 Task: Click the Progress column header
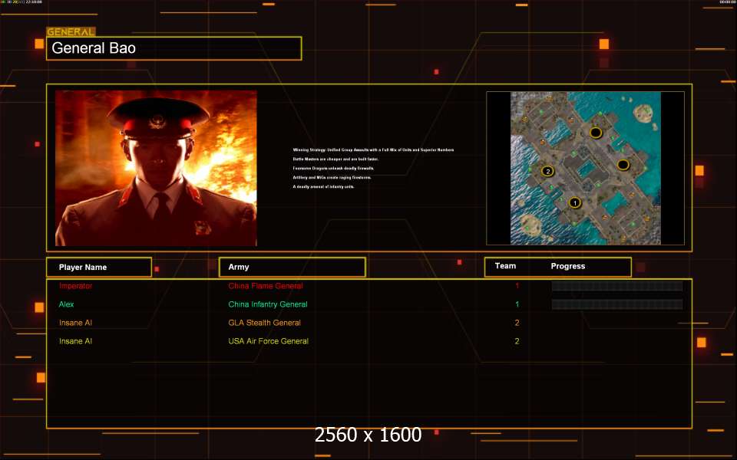point(568,266)
